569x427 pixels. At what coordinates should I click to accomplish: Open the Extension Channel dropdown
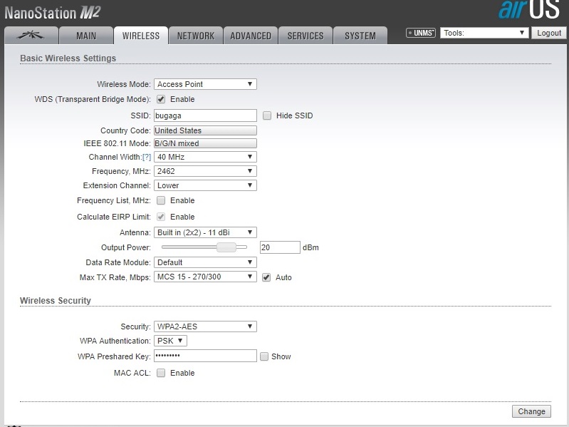coord(205,185)
